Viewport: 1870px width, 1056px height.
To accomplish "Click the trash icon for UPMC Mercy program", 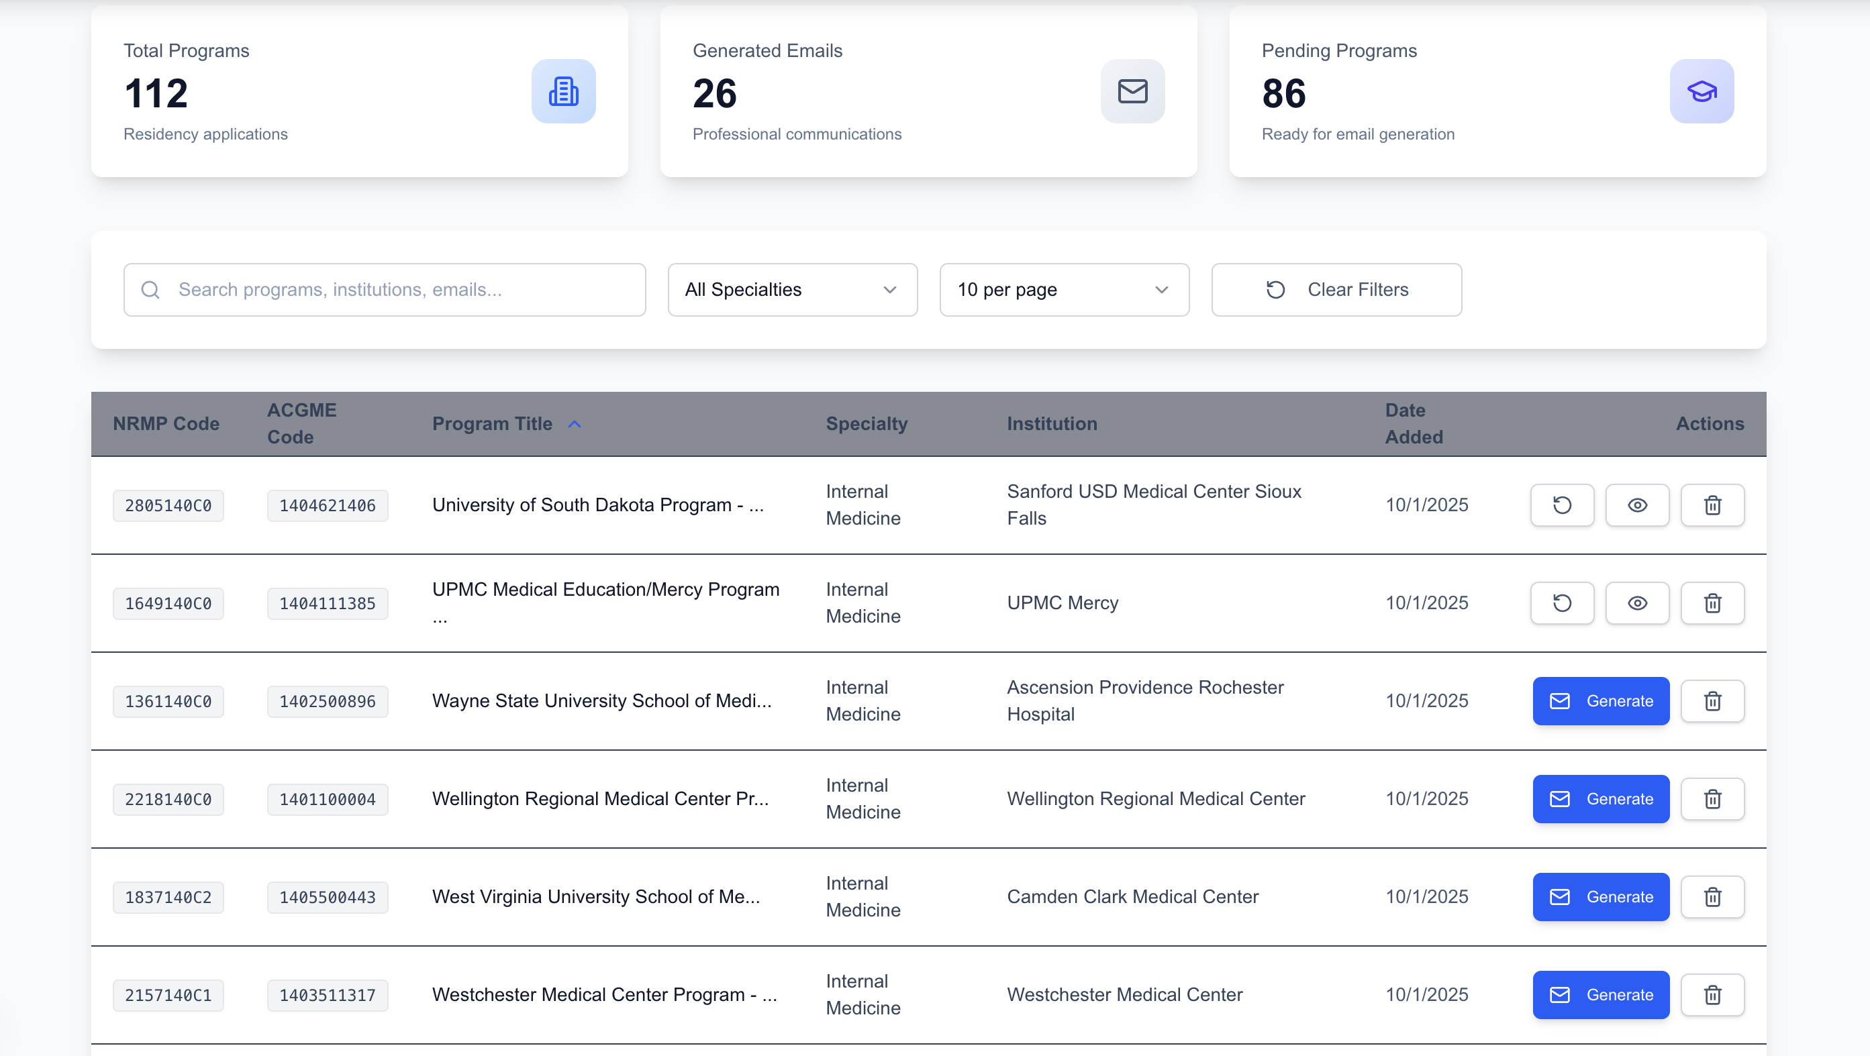I will pyautogui.click(x=1712, y=602).
